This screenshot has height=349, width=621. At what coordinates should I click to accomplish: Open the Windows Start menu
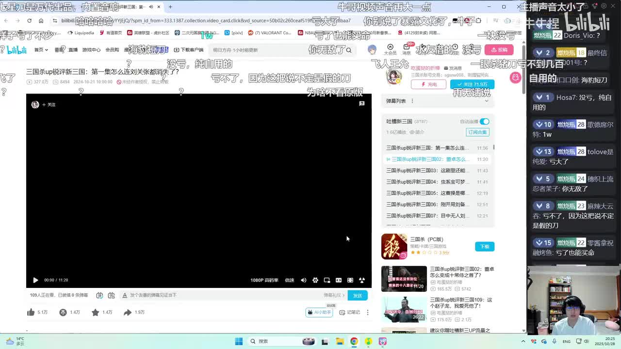(x=239, y=341)
